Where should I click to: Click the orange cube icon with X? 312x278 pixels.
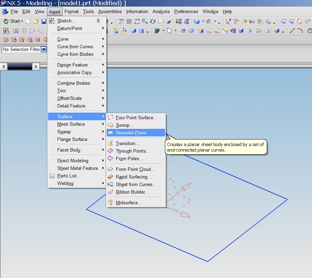38,40
